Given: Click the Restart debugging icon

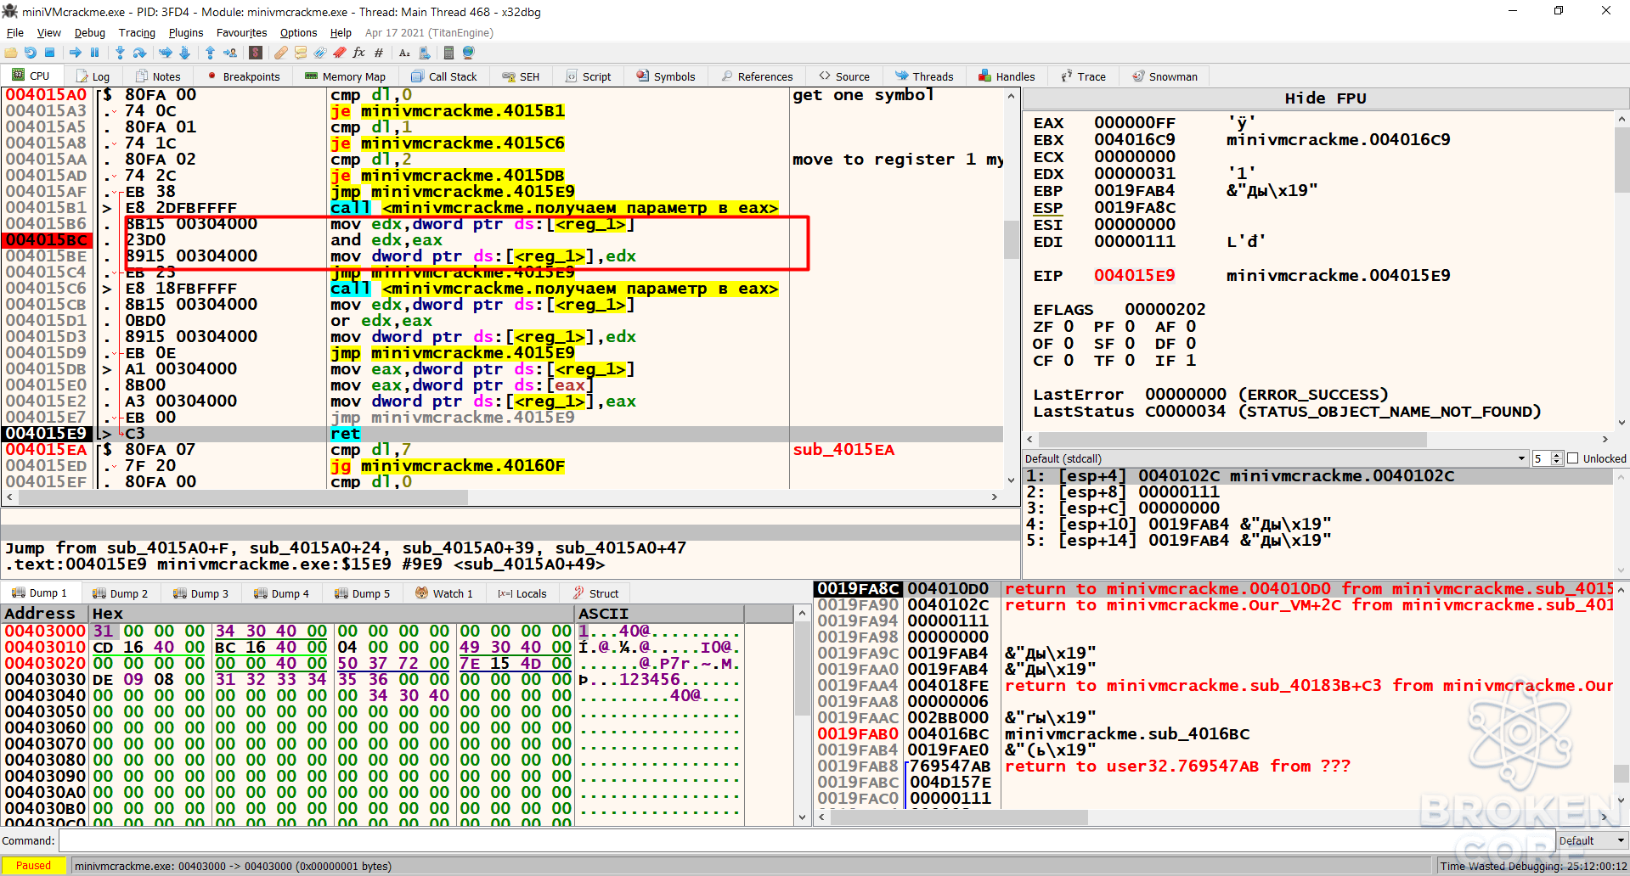Looking at the screenshot, I should [31, 53].
